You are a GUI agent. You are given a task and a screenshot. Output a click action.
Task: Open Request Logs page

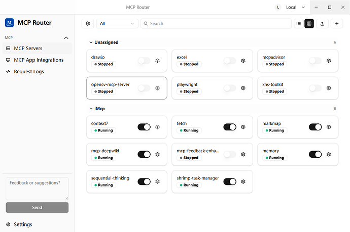point(37,72)
